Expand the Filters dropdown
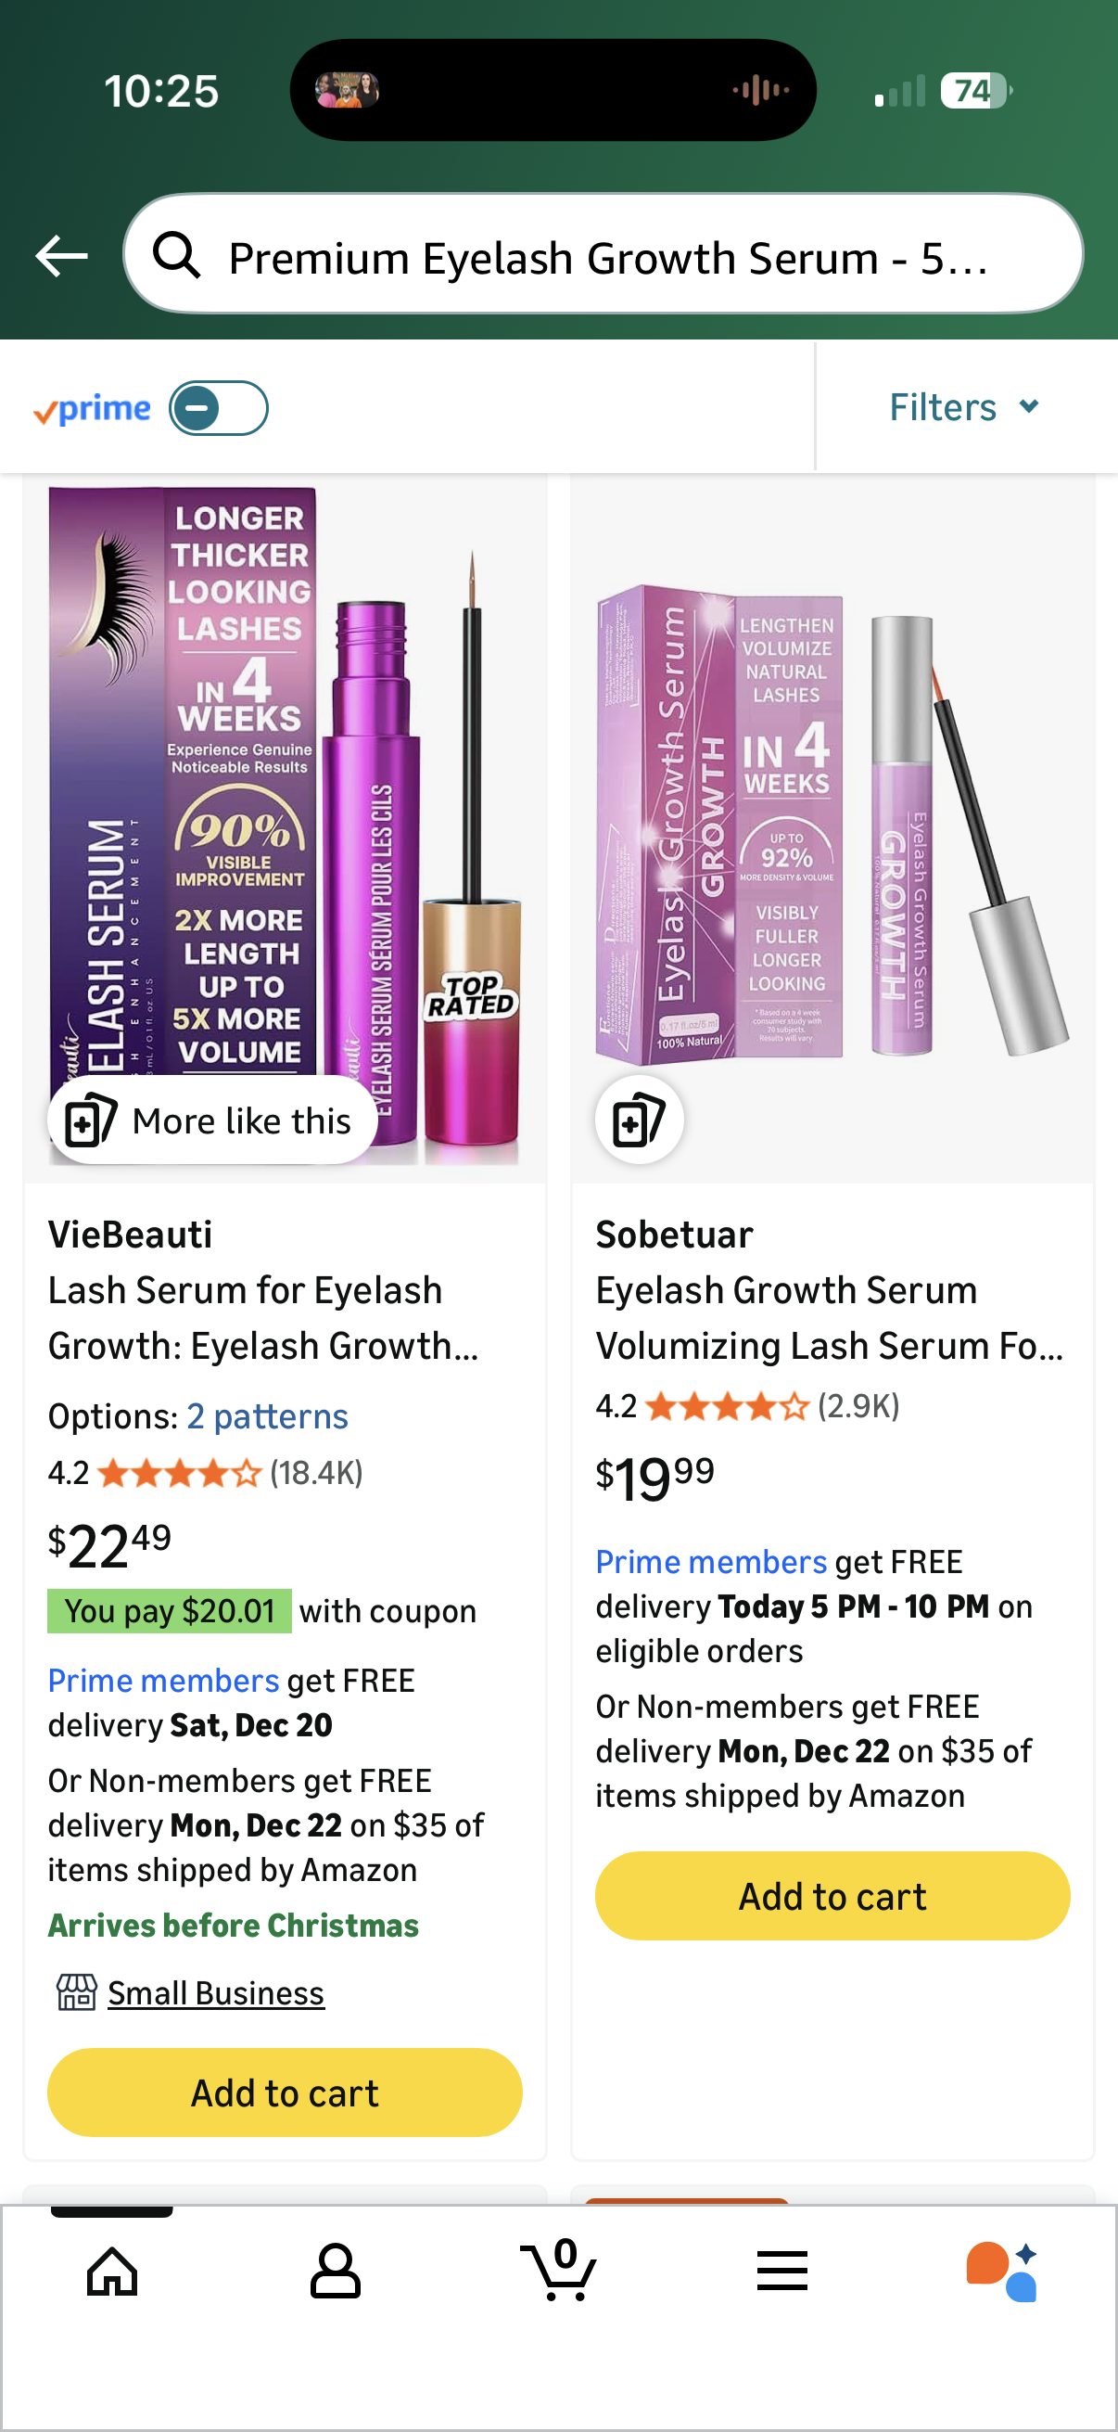 964,406
